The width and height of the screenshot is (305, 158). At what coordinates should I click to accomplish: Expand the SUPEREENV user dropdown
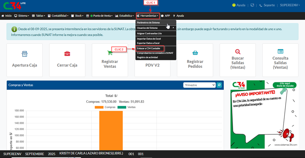pyautogui.click(x=291, y=6)
